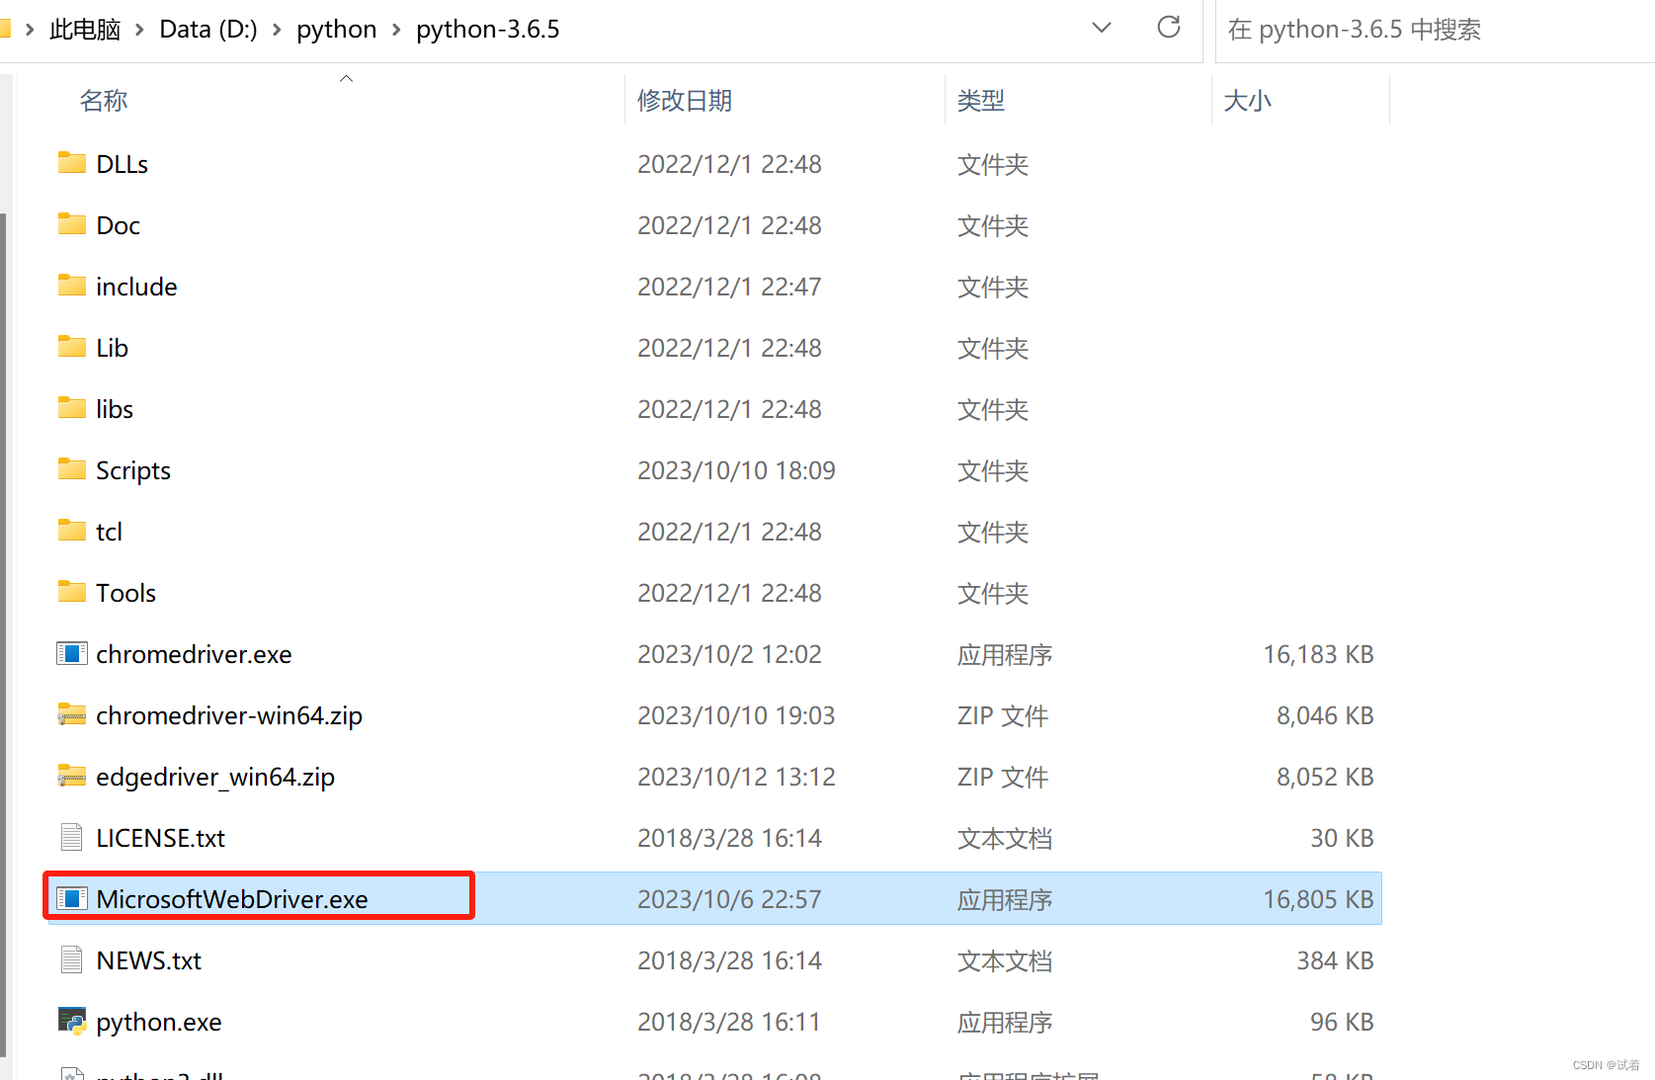Open the breadcrumb arrow after python
Screen dimensions: 1655x1080
(399, 30)
